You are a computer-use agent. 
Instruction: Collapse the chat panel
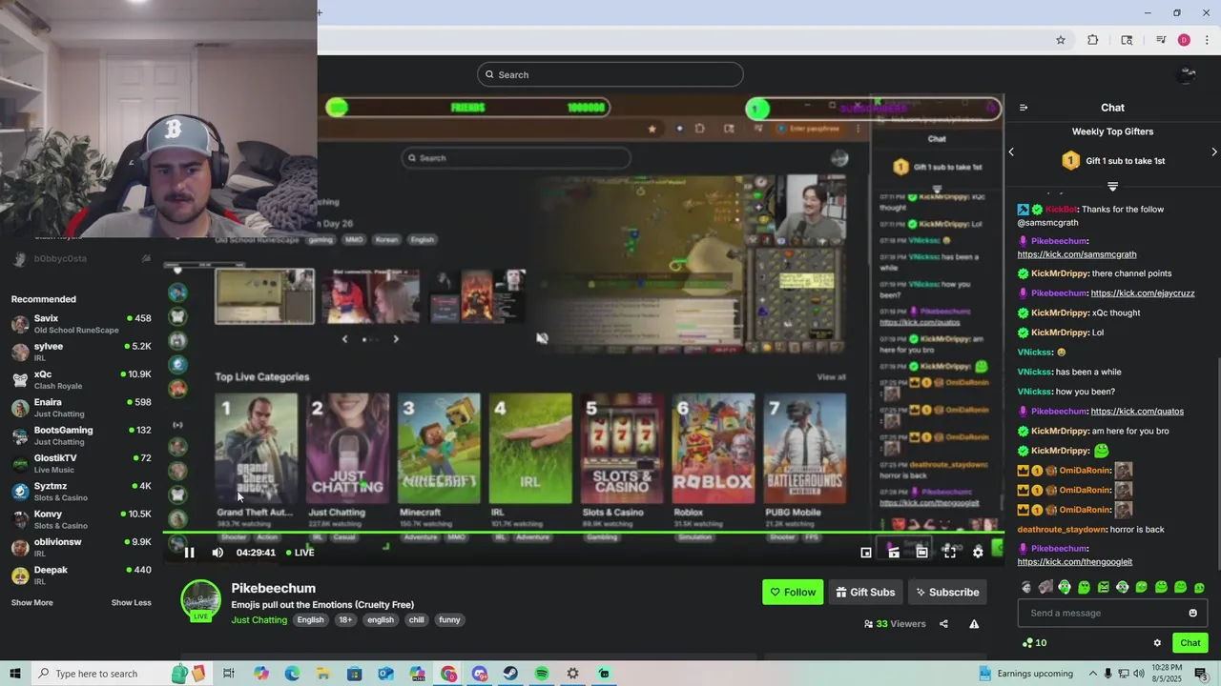(1024, 108)
